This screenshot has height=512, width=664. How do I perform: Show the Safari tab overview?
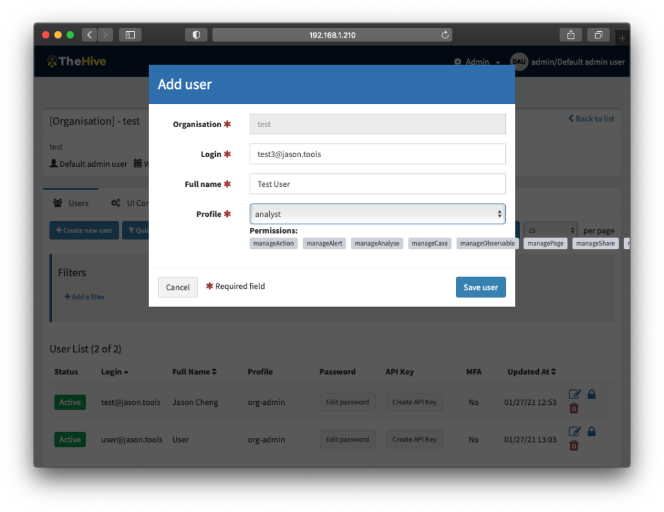point(599,35)
